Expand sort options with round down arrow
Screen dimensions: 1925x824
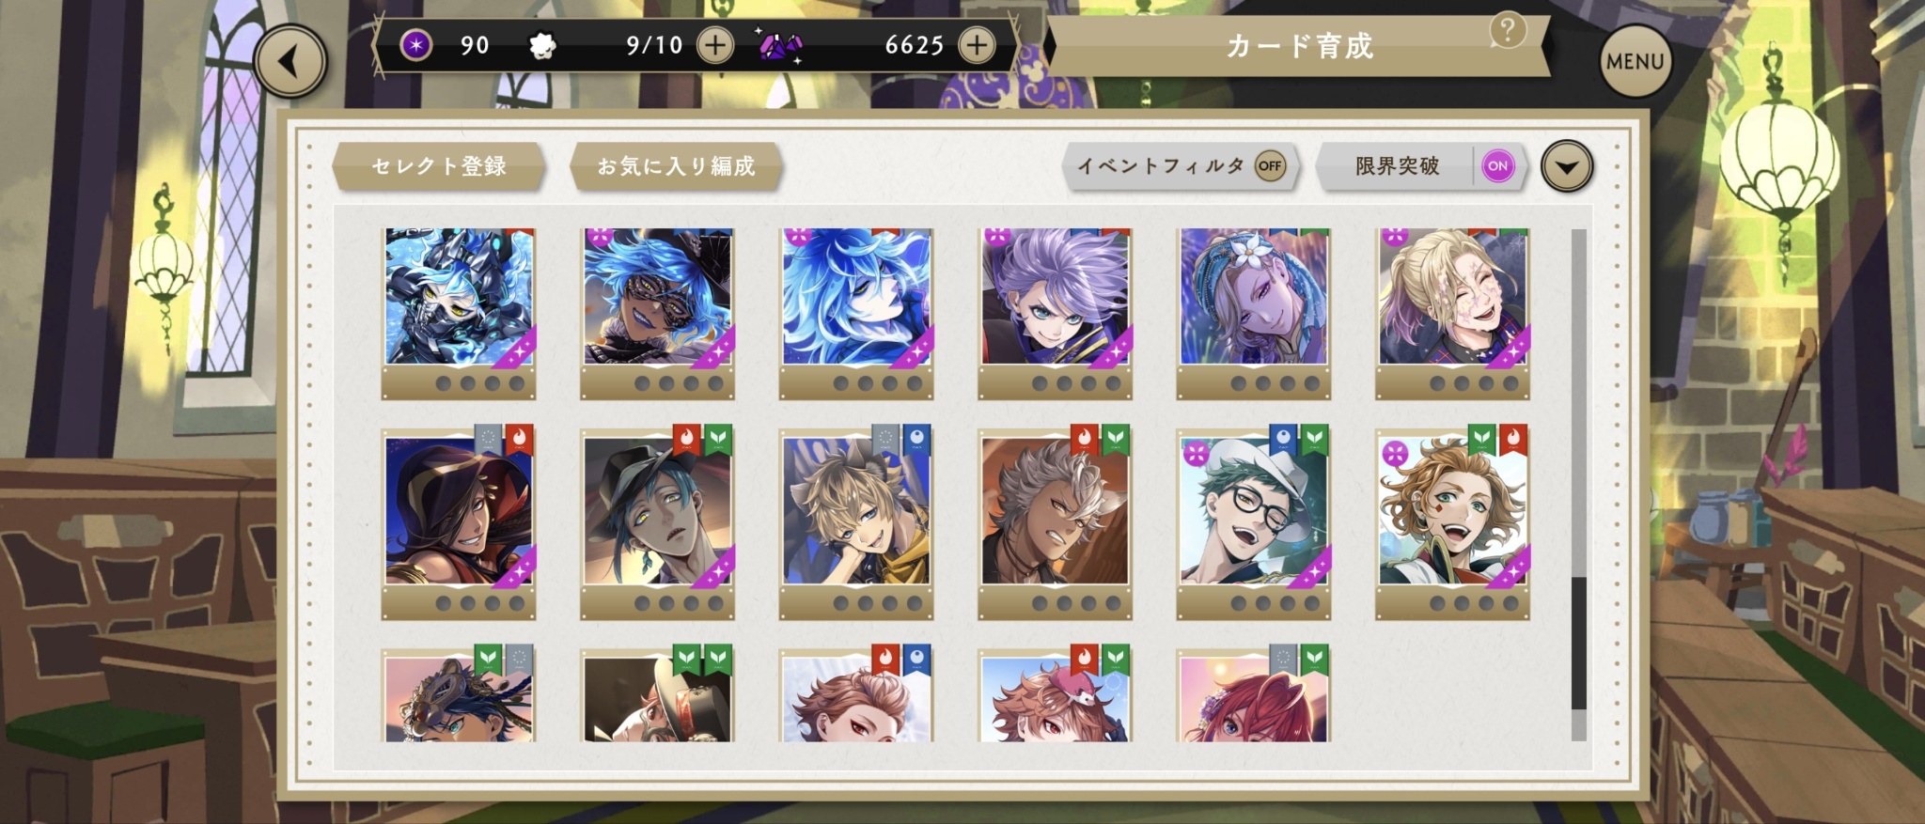[x=1567, y=166]
